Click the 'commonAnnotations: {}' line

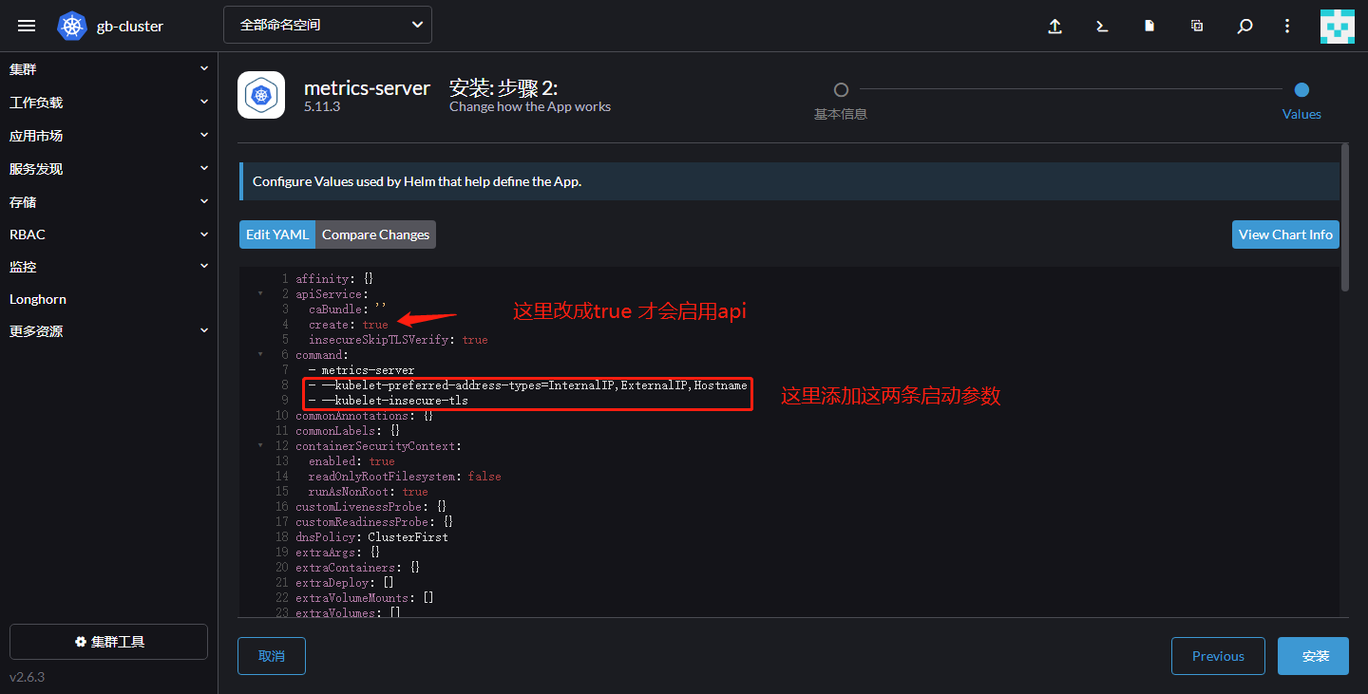pyautogui.click(x=365, y=416)
